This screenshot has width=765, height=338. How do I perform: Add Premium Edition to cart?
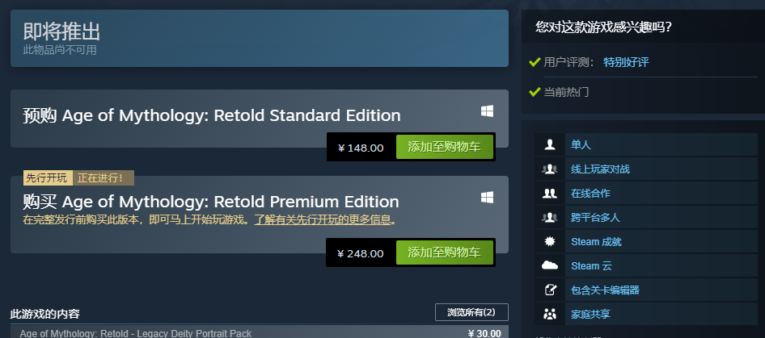[445, 252]
